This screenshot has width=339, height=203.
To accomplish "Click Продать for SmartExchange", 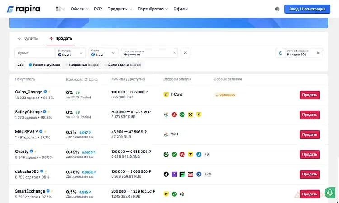I will [x=310, y=194].
